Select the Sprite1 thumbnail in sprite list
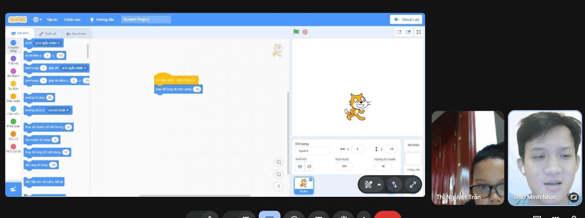The width and height of the screenshot is (585, 218). click(x=304, y=185)
